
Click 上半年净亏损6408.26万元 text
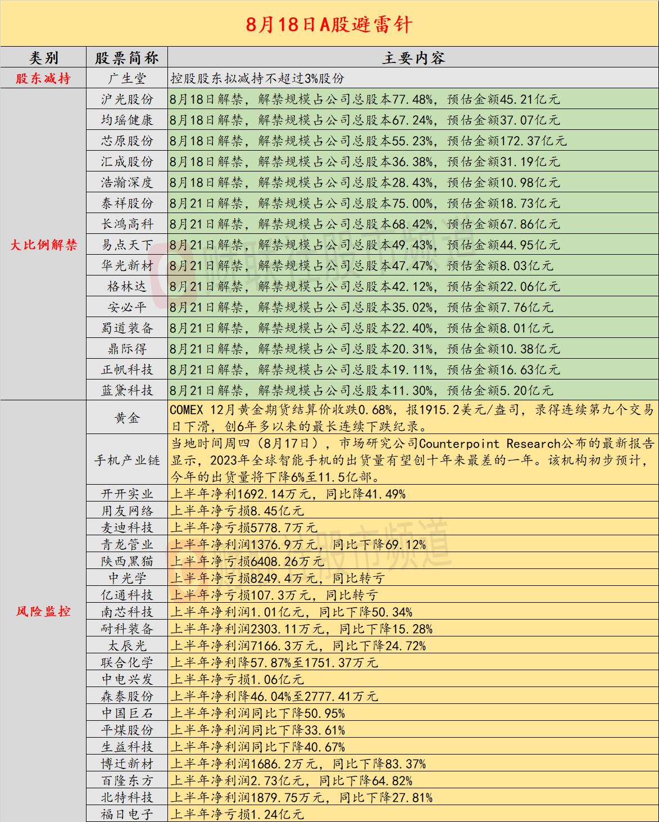click(247, 561)
